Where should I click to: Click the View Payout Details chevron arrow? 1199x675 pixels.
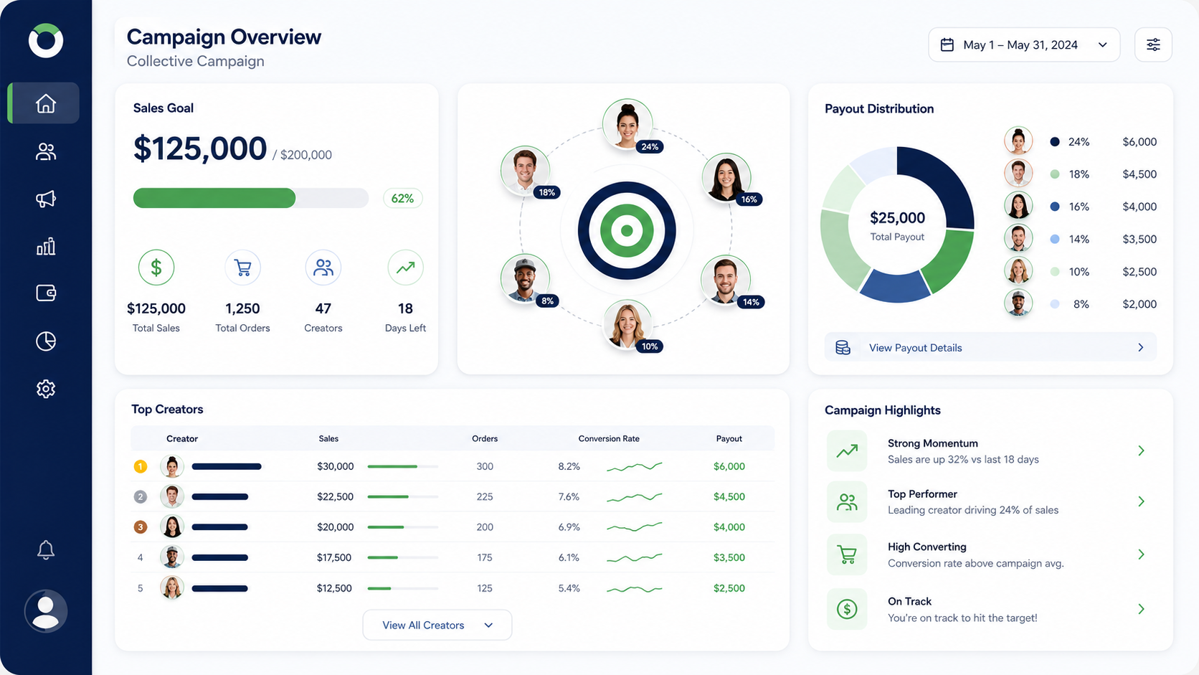pos(1141,347)
